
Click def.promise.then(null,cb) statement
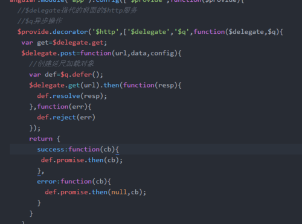[x=95, y=192]
